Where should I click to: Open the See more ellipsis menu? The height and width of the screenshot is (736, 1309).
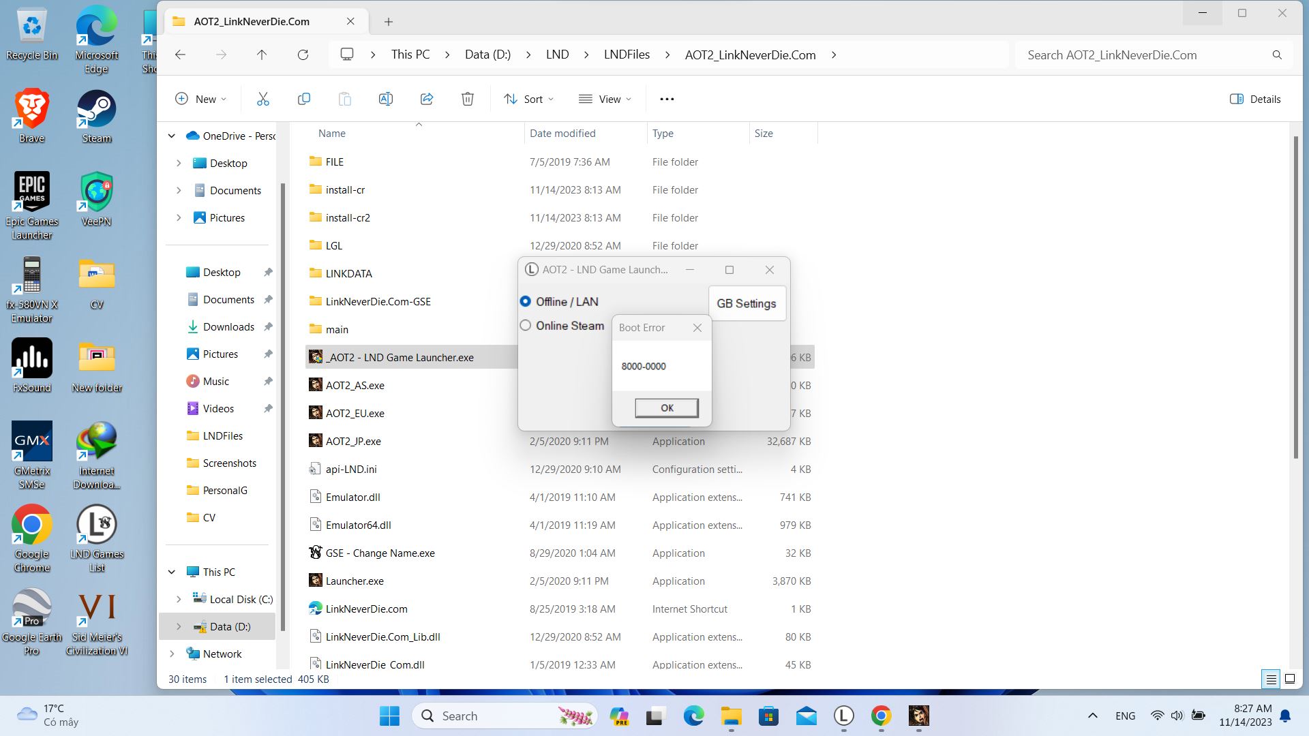(667, 99)
